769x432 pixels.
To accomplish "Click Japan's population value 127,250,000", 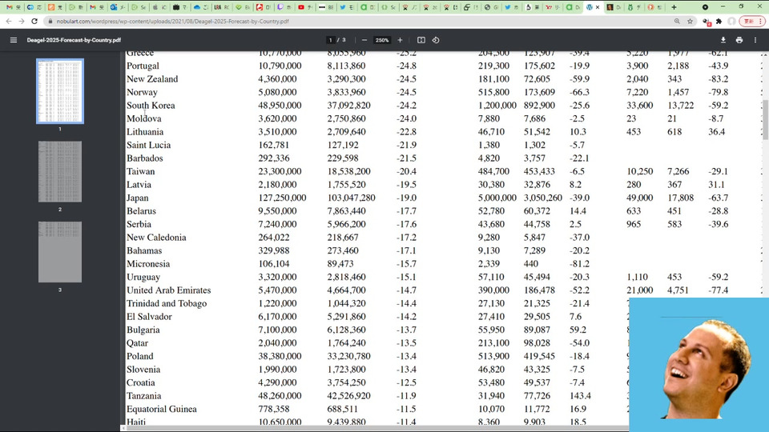I will (x=282, y=198).
